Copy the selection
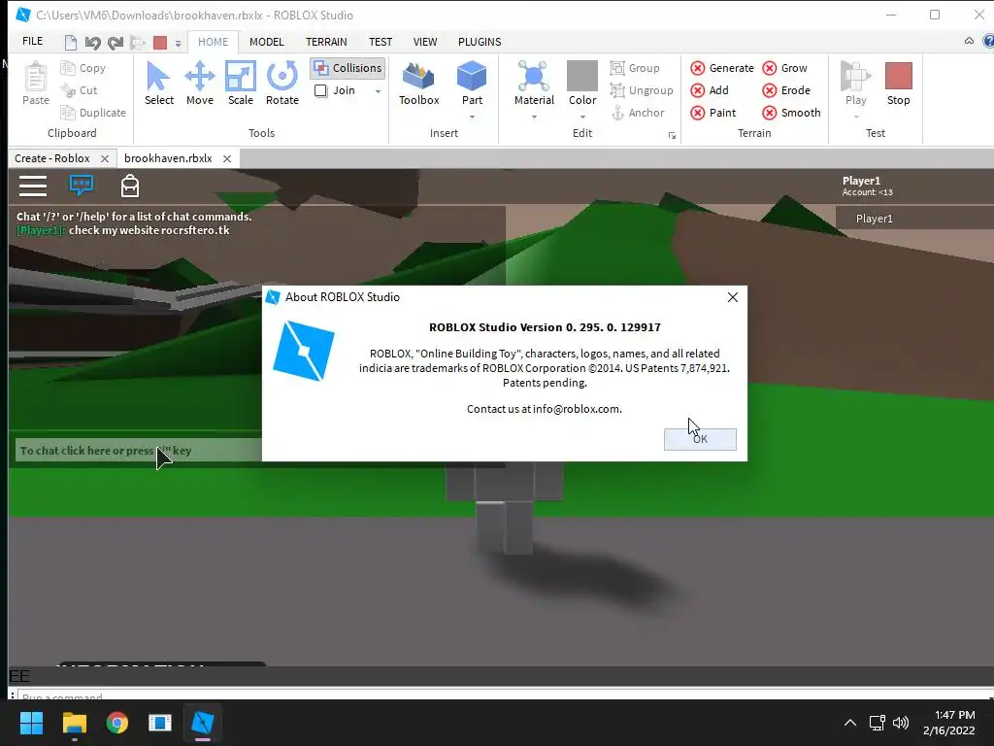The width and height of the screenshot is (994, 746). pyautogui.click(x=83, y=68)
